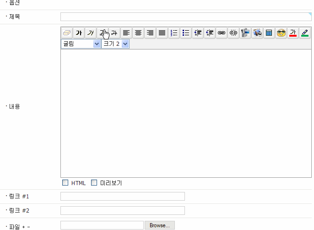Click the 링크 #1 input field
314x230 pixels.
pos(123,196)
